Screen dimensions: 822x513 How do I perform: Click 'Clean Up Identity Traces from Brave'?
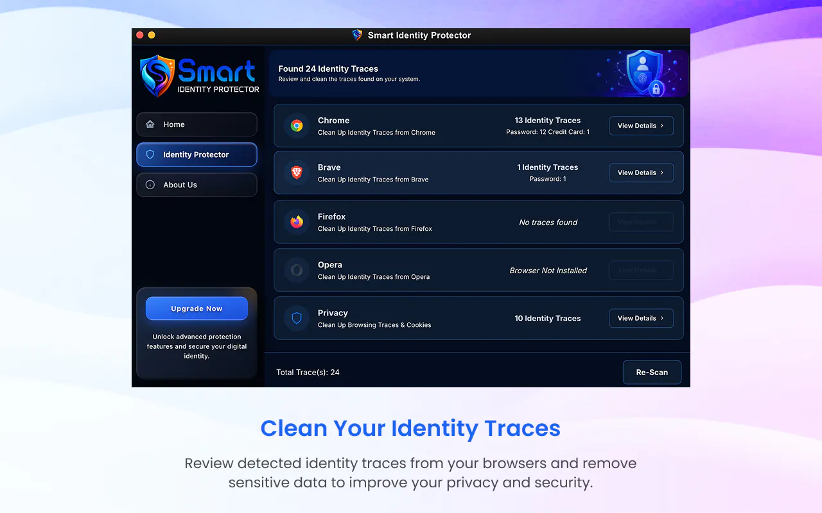click(373, 180)
